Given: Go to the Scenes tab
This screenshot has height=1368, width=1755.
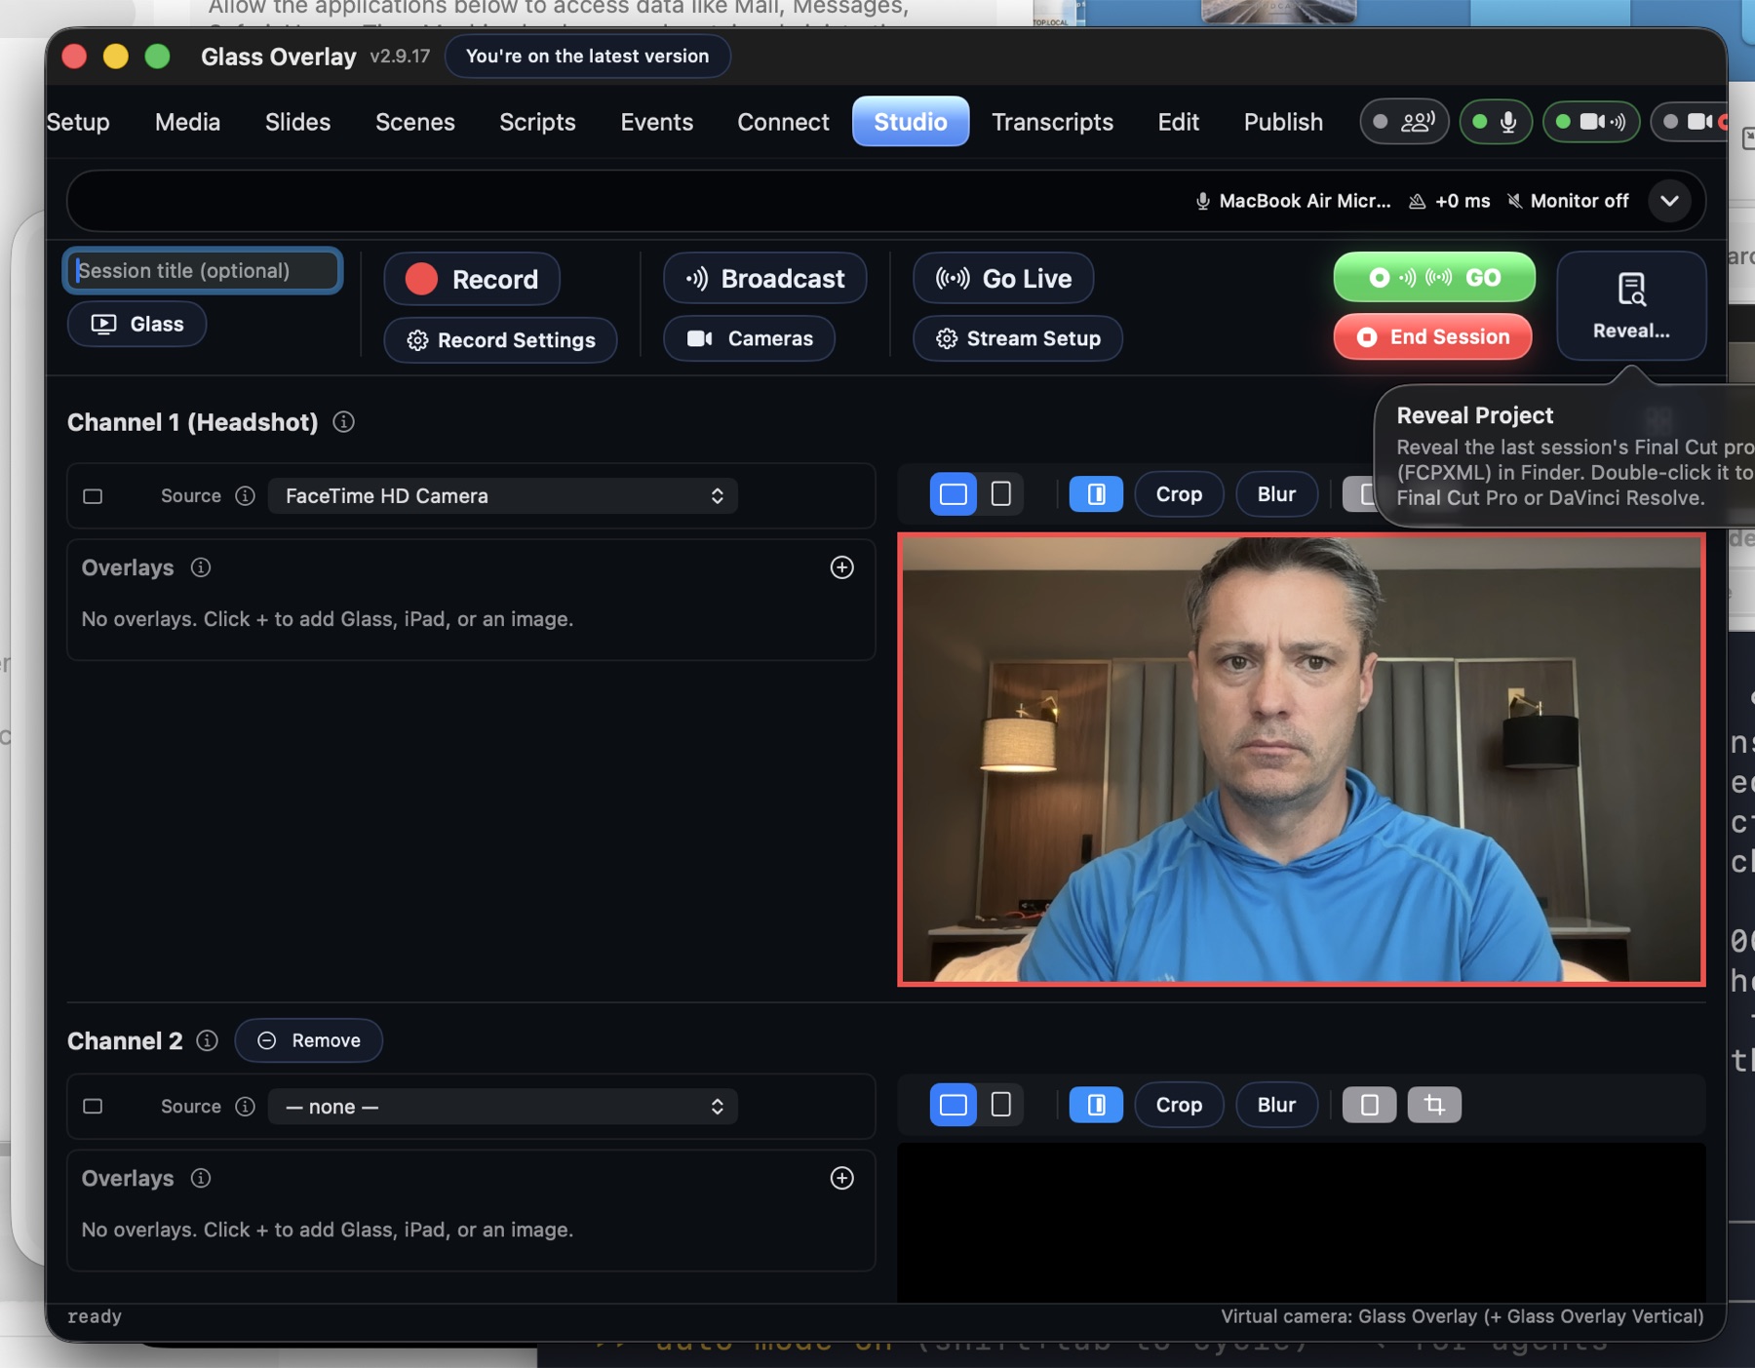Looking at the screenshot, I should click(414, 122).
